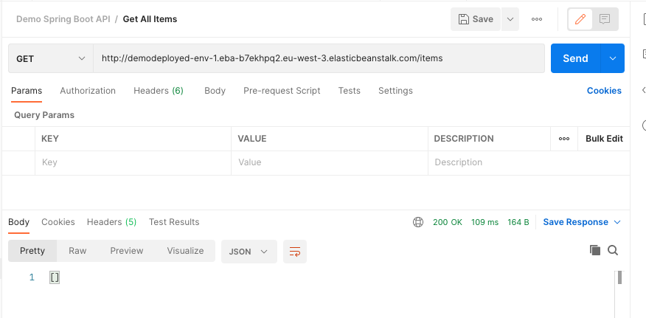Open the Tests tab
Screen dimensions: 646x318
coord(349,91)
